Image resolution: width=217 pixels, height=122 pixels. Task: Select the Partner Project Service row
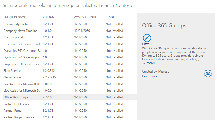coord(70,117)
